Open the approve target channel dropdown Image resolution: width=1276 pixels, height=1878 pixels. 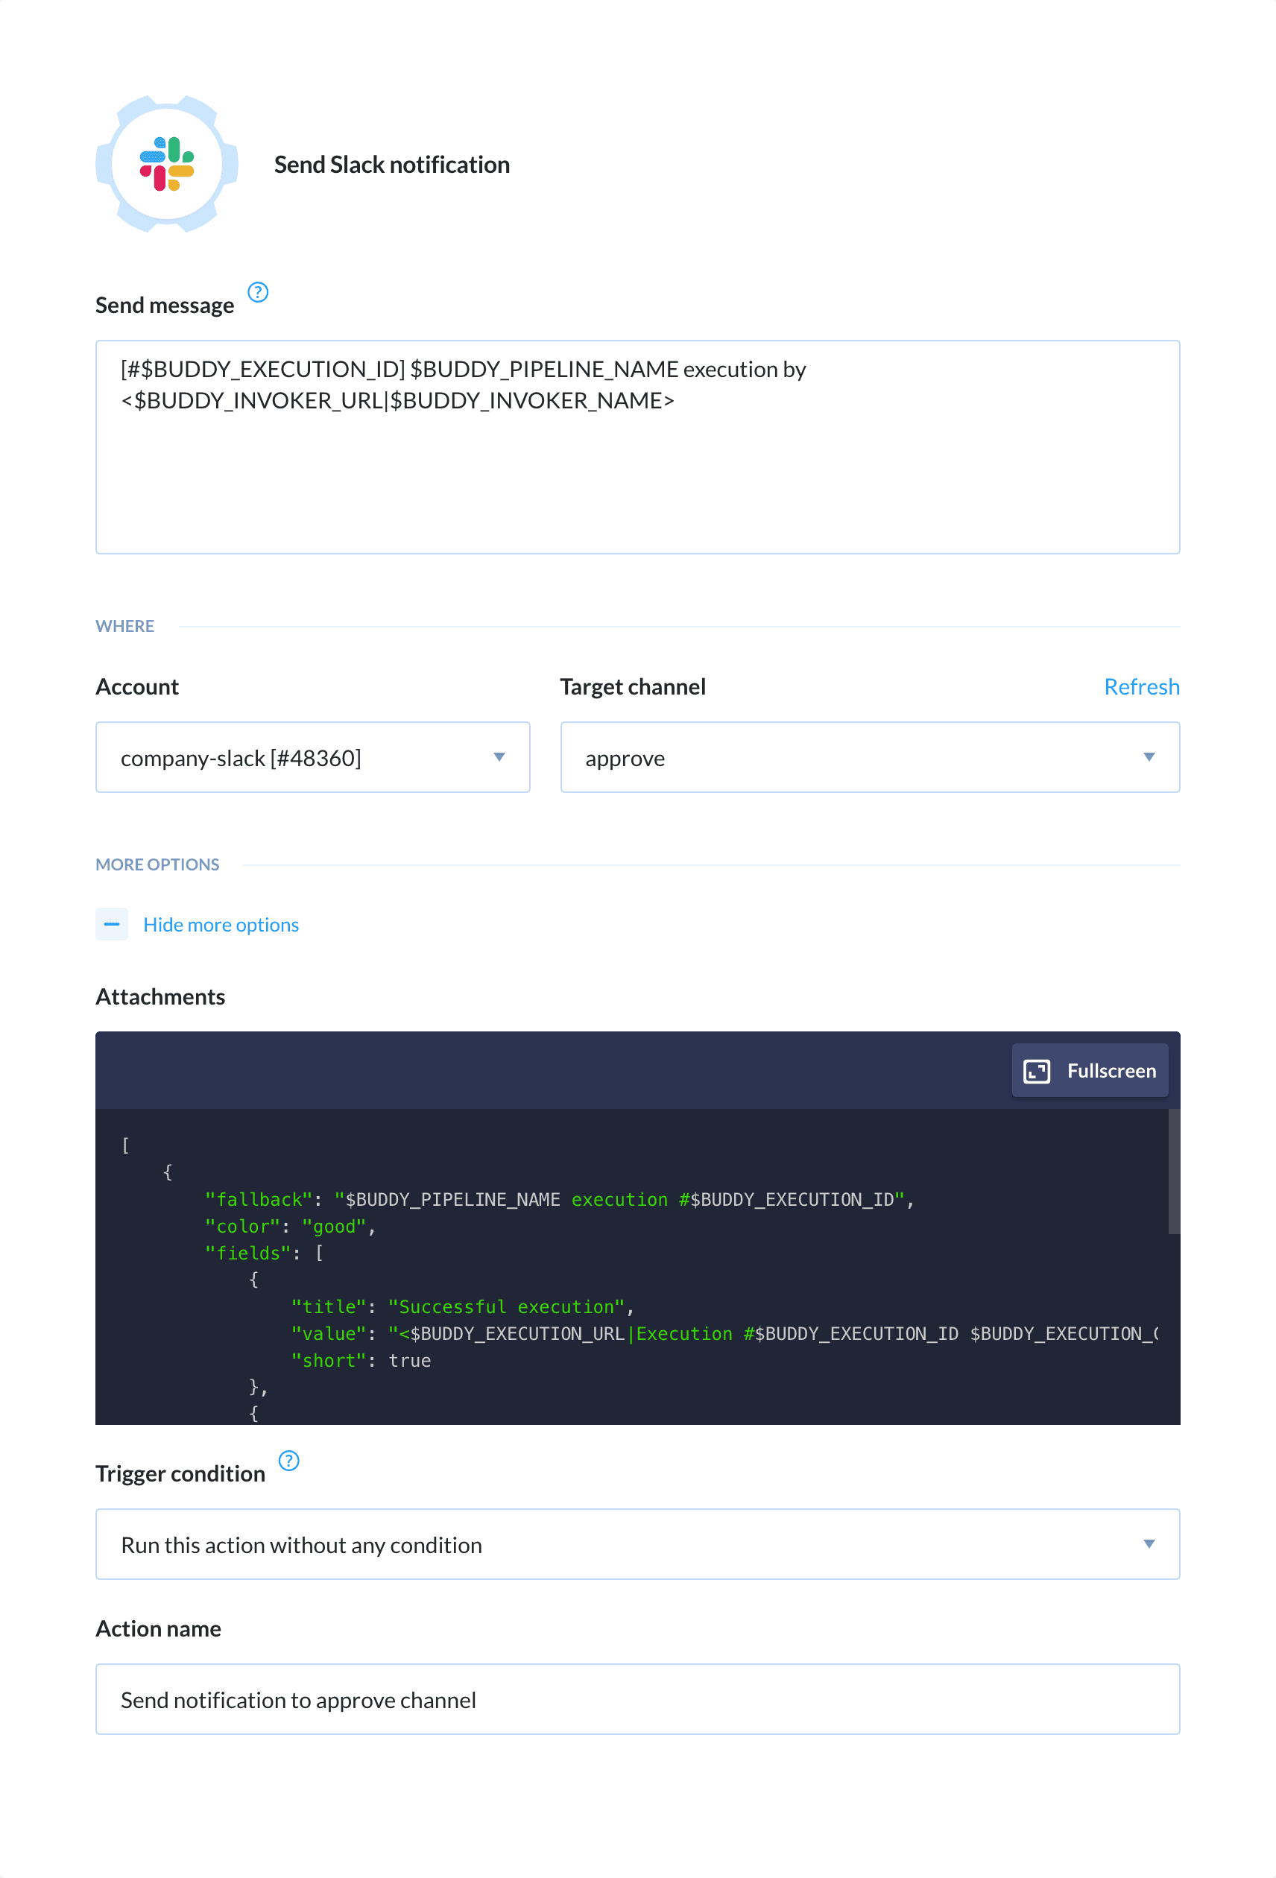[x=870, y=757]
